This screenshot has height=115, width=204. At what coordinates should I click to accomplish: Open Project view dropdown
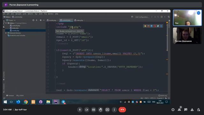[11, 20]
